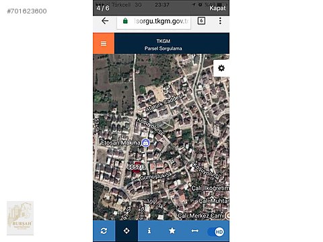Viewport: 323px width, 242px height.
Task: Open browser three-dot overflow menu
Action: click(220, 21)
